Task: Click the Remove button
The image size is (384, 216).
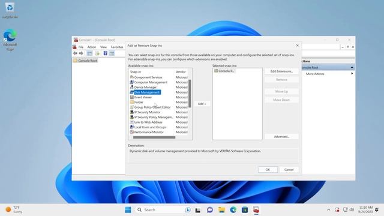Action: 281,80
